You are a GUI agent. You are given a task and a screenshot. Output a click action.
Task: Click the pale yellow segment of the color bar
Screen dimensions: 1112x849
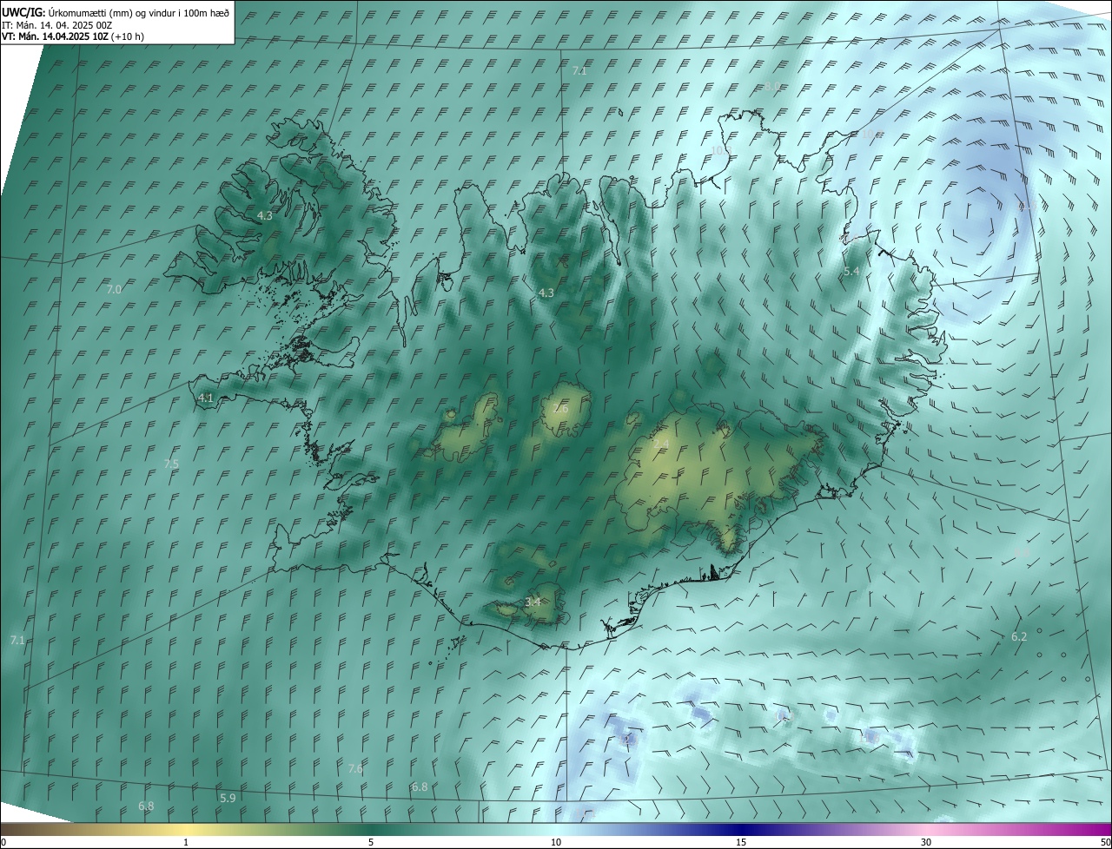coord(186,829)
